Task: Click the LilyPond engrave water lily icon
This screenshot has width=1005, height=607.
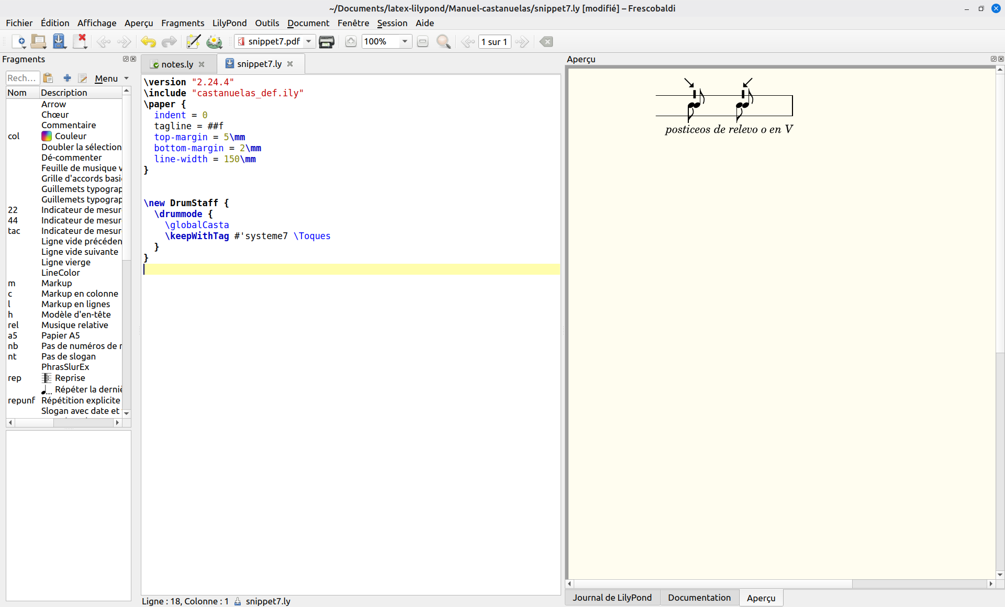Action: coord(214,41)
